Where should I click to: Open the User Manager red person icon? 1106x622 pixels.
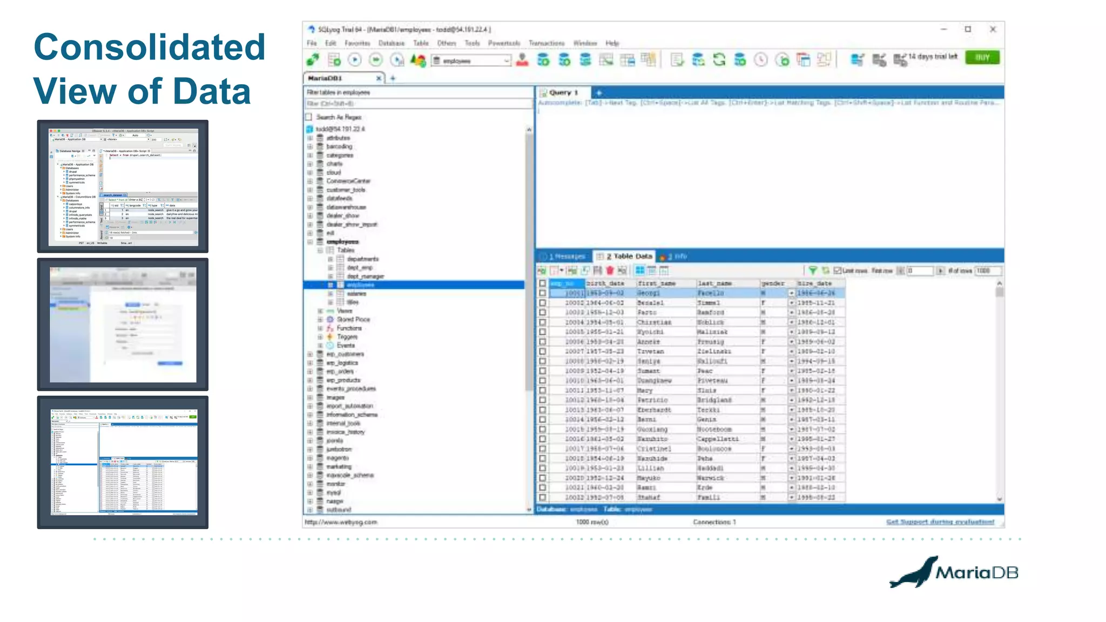(522, 59)
